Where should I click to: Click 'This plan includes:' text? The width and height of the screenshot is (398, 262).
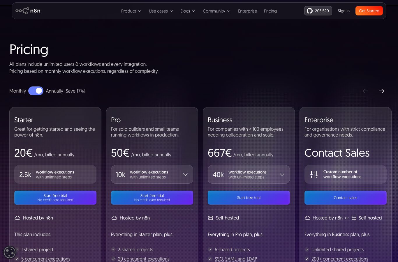click(x=33, y=234)
